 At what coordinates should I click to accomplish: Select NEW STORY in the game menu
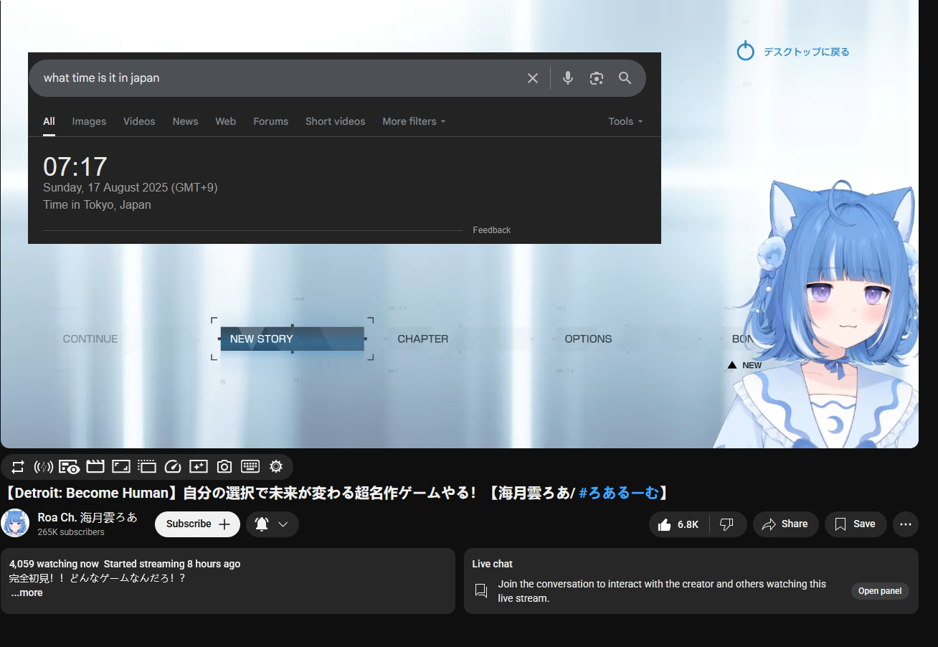point(292,339)
